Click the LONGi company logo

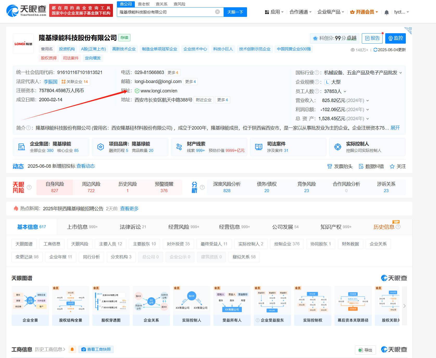pyautogui.click(x=23, y=44)
